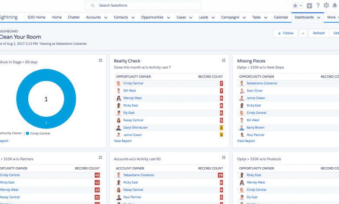Refresh the dashboard
339x204 pixels.
(319, 33)
